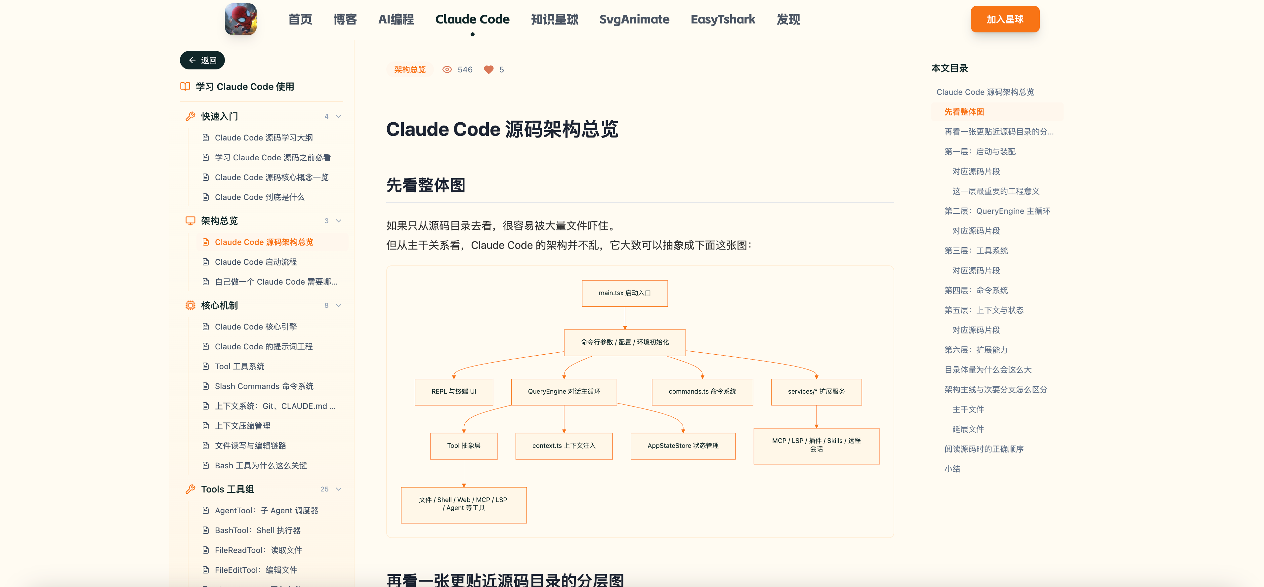The image size is (1264, 587).
Task: Collapse the 核心机制 section chevron
Action: [x=339, y=305]
